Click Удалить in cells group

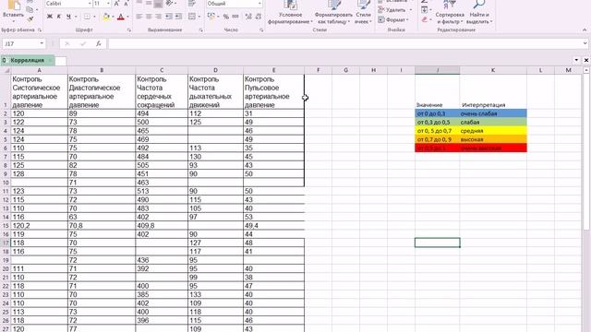click(x=395, y=10)
